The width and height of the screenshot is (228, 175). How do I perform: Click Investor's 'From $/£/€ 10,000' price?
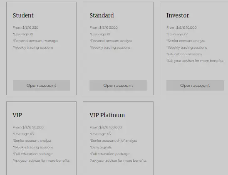coord(181,27)
